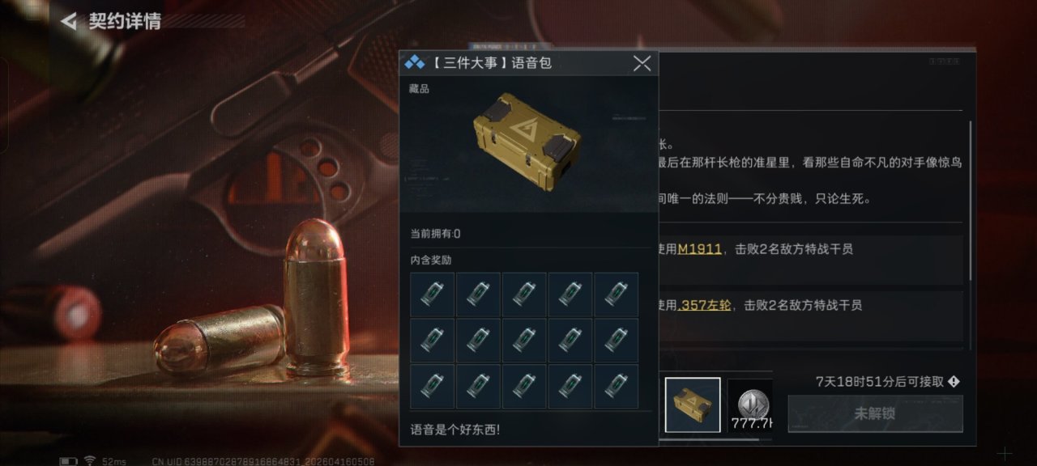Select second voice item in second row
The height and width of the screenshot is (466, 1037).
478,341
